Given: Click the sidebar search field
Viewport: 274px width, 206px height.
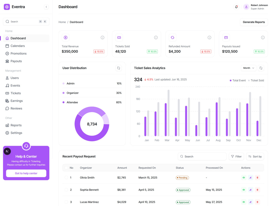Looking at the screenshot, I should tap(26, 21).
